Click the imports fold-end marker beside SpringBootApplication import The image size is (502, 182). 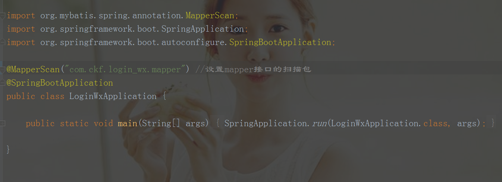pos(2,42)
